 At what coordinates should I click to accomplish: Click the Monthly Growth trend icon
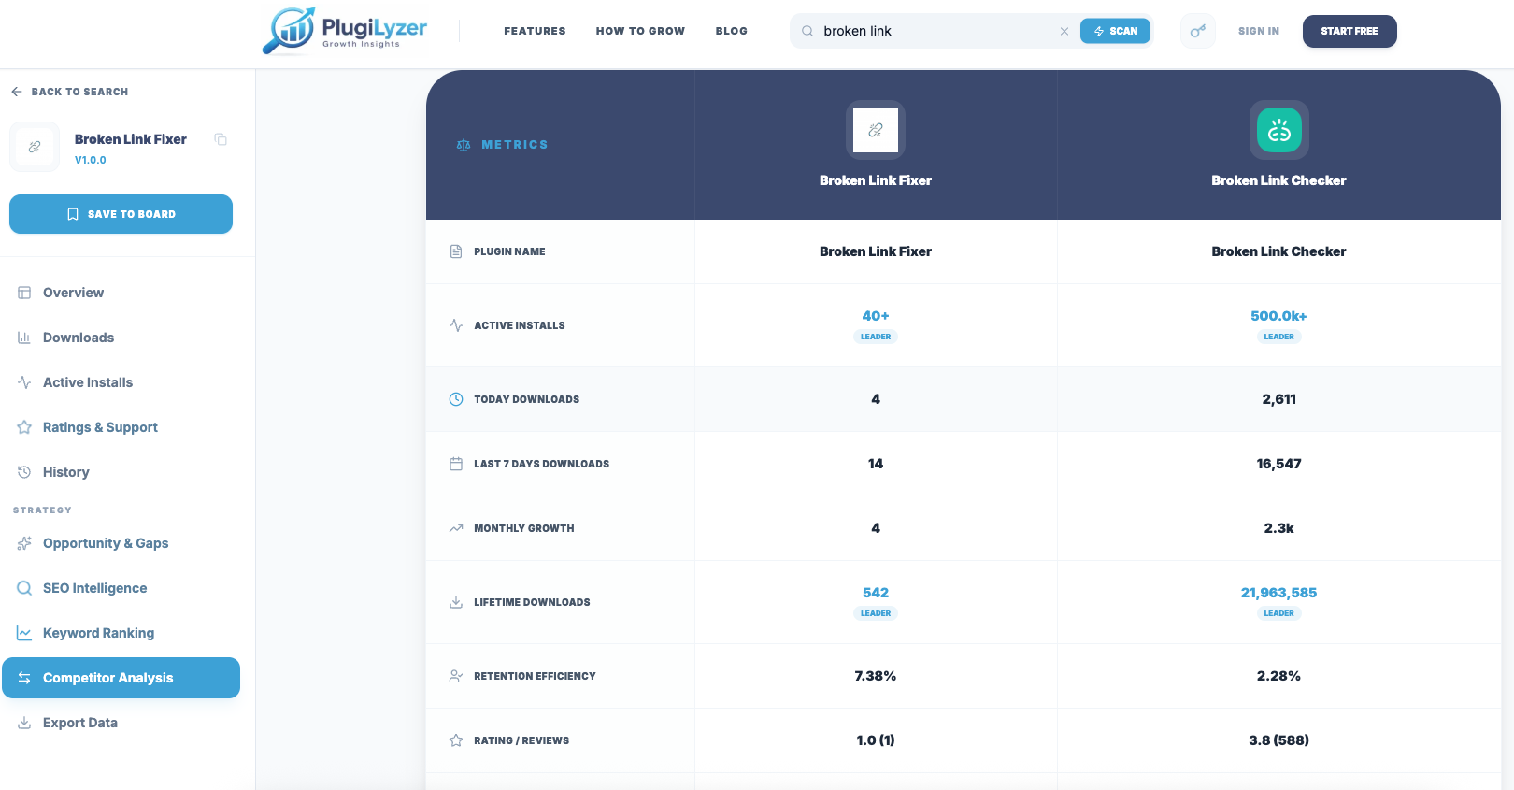[x=456, y=528]
